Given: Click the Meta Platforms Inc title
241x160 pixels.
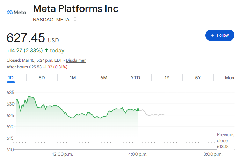Looking at the screenshot, I should click(x=75, y=9).
